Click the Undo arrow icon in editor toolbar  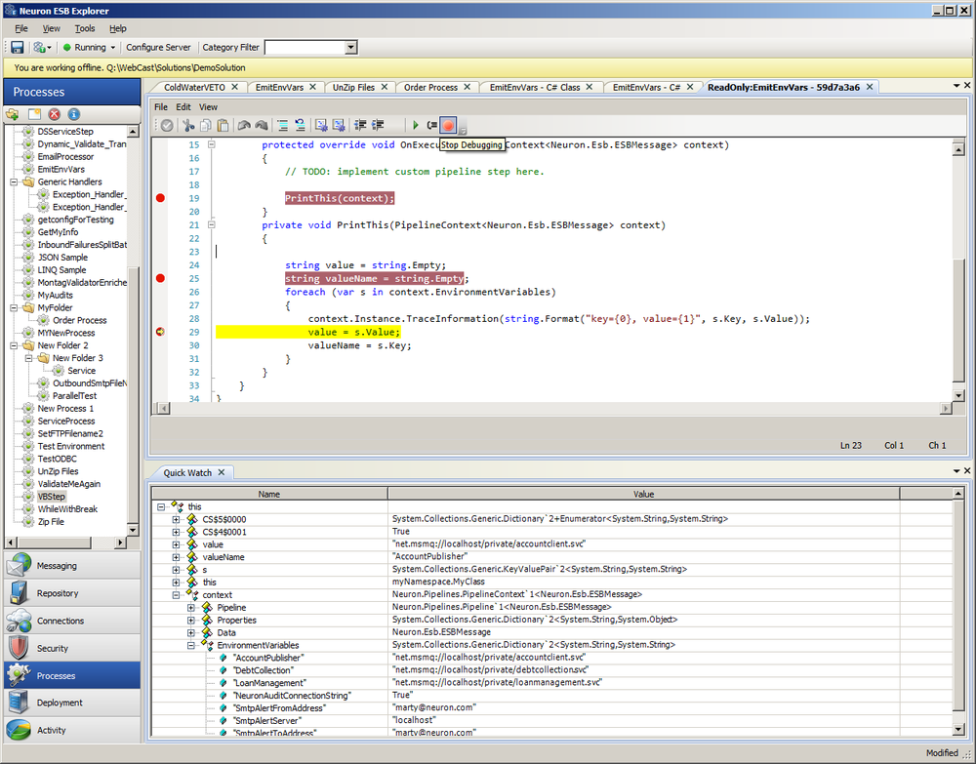point(244,125)
